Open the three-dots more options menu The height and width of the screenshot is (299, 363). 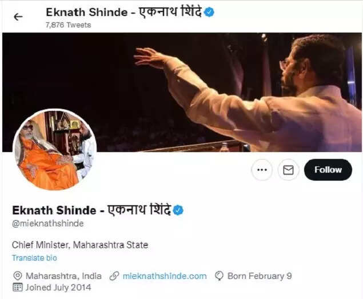click(x=262, y=170)
